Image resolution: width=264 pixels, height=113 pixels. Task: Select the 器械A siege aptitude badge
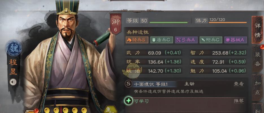point(235,40)
